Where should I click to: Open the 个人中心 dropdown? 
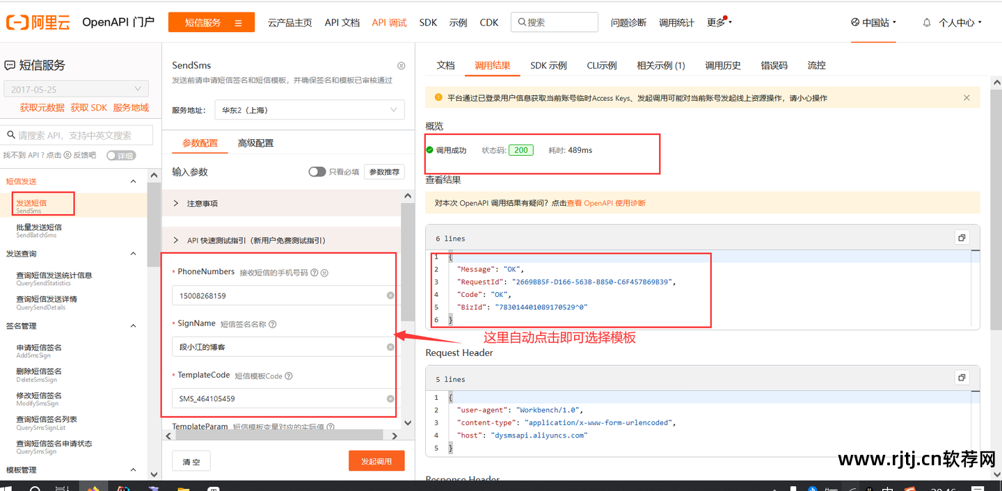960,22
